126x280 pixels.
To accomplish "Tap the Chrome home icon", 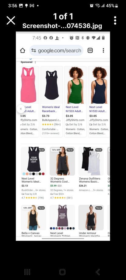I will point(23,51).
